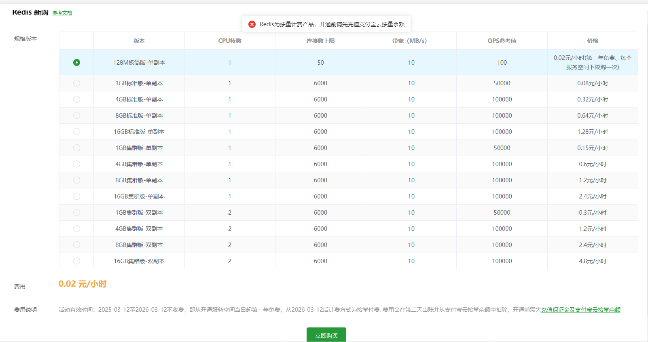Click the red error icon in the notification
Image resolution: width=648 pixels, height=342 pixels.
pyautogui.click(x=252, y=24)
